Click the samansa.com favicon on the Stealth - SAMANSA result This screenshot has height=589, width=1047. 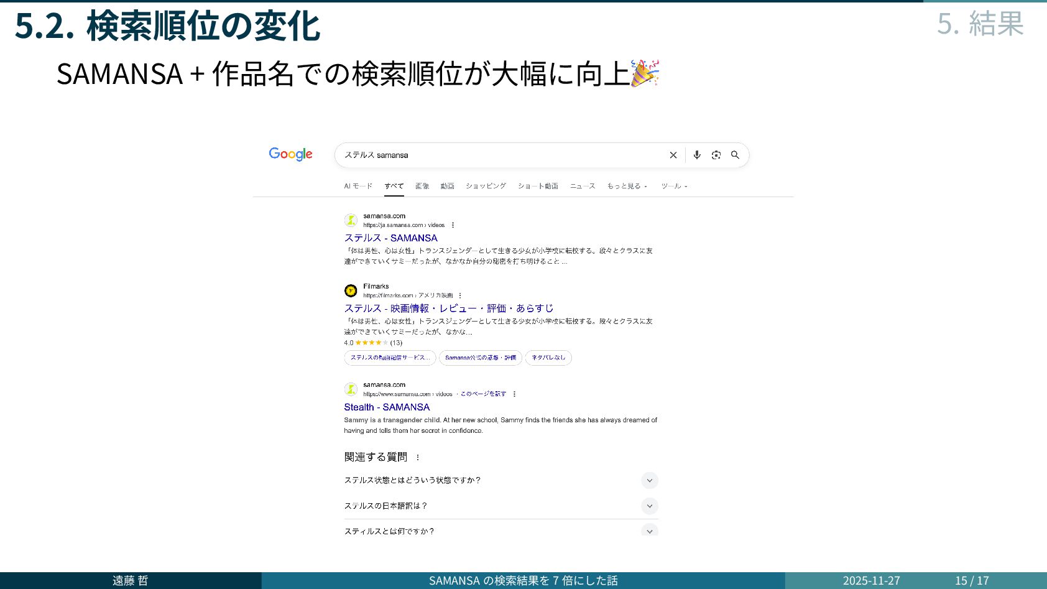[351, 389]
